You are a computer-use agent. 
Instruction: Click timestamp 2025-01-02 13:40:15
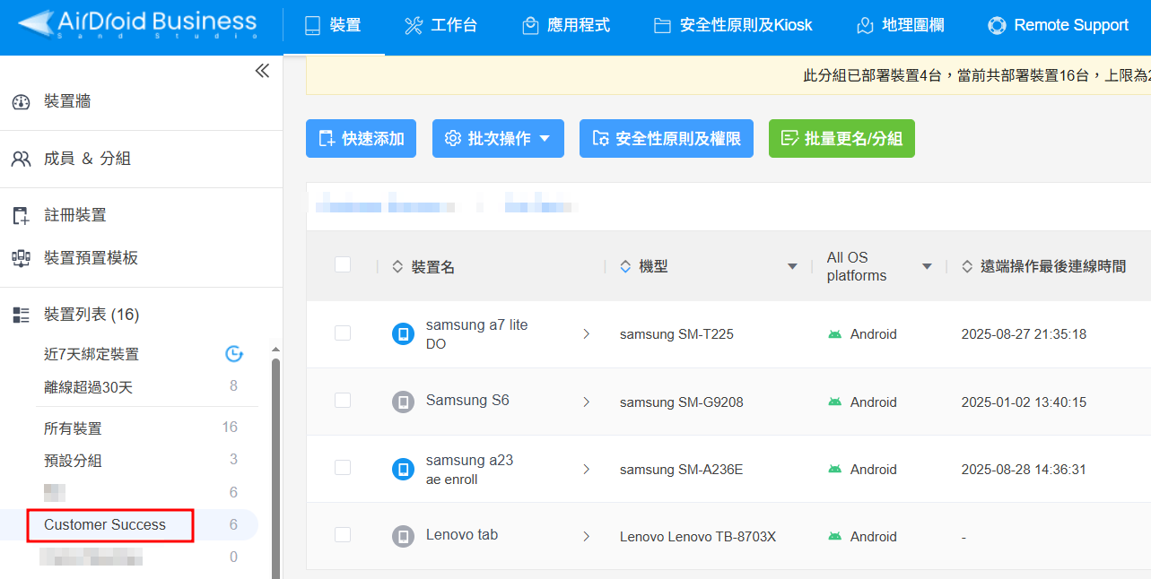1024,402
